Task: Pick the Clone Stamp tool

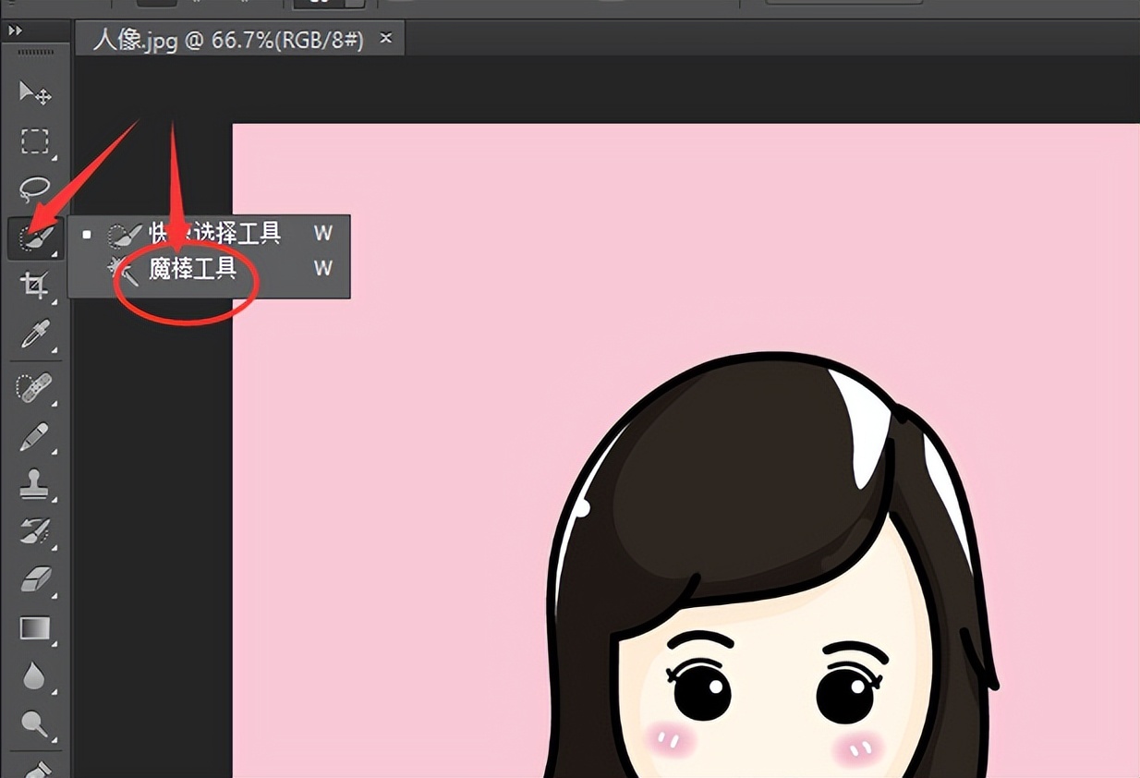Action: pyautogui.click(x=35, y=483)
